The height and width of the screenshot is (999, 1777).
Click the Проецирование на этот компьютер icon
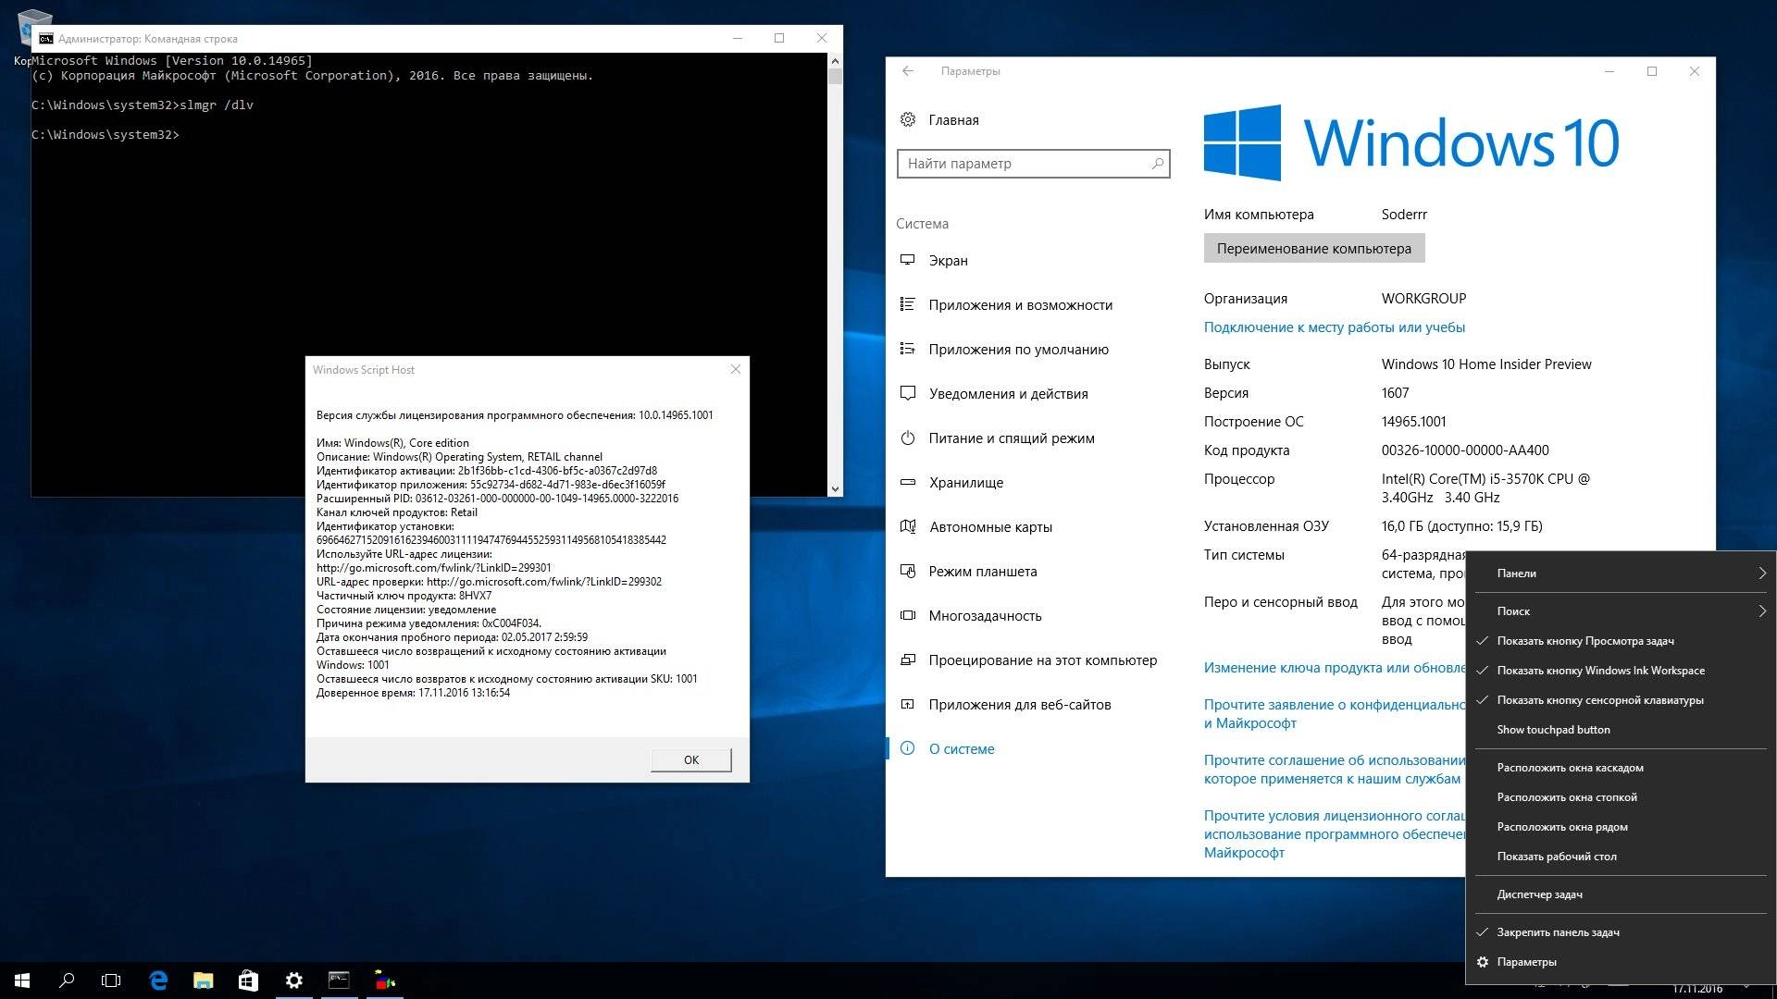(908, 660)
